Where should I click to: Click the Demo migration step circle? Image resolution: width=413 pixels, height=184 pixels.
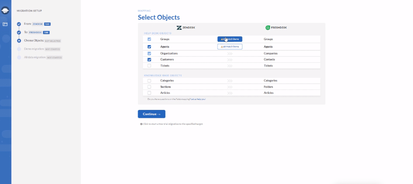point(19,49)
